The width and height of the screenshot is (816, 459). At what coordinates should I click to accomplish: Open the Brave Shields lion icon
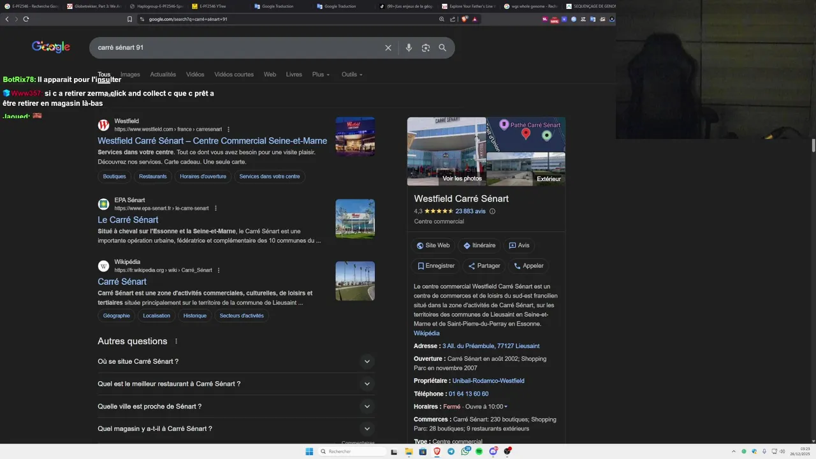tap(464, 19)
